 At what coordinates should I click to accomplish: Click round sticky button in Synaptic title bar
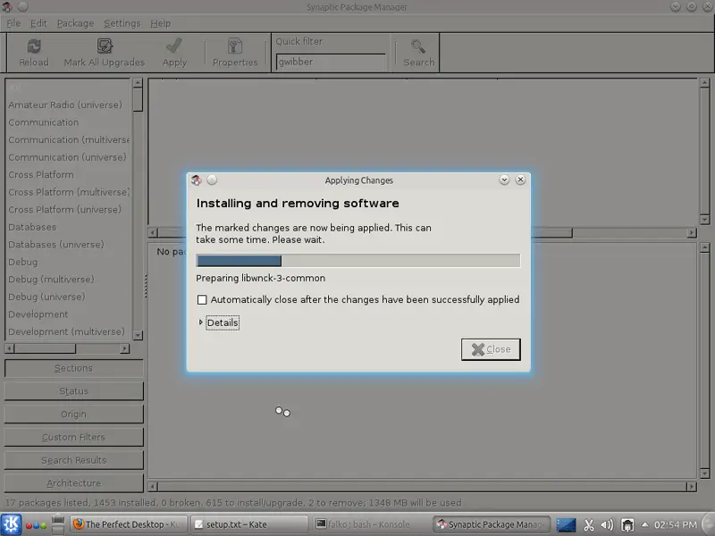[x=23, y=6]
